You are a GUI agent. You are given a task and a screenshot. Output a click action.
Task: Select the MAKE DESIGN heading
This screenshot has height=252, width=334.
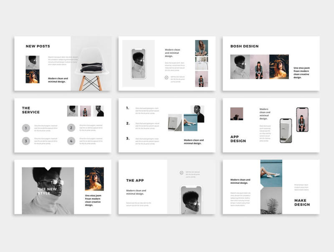[x=302, y=202]
